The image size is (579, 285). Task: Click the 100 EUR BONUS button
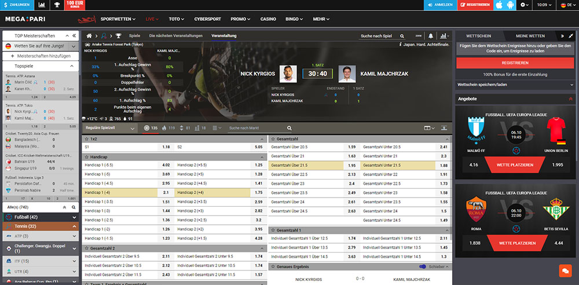point(75,5)
